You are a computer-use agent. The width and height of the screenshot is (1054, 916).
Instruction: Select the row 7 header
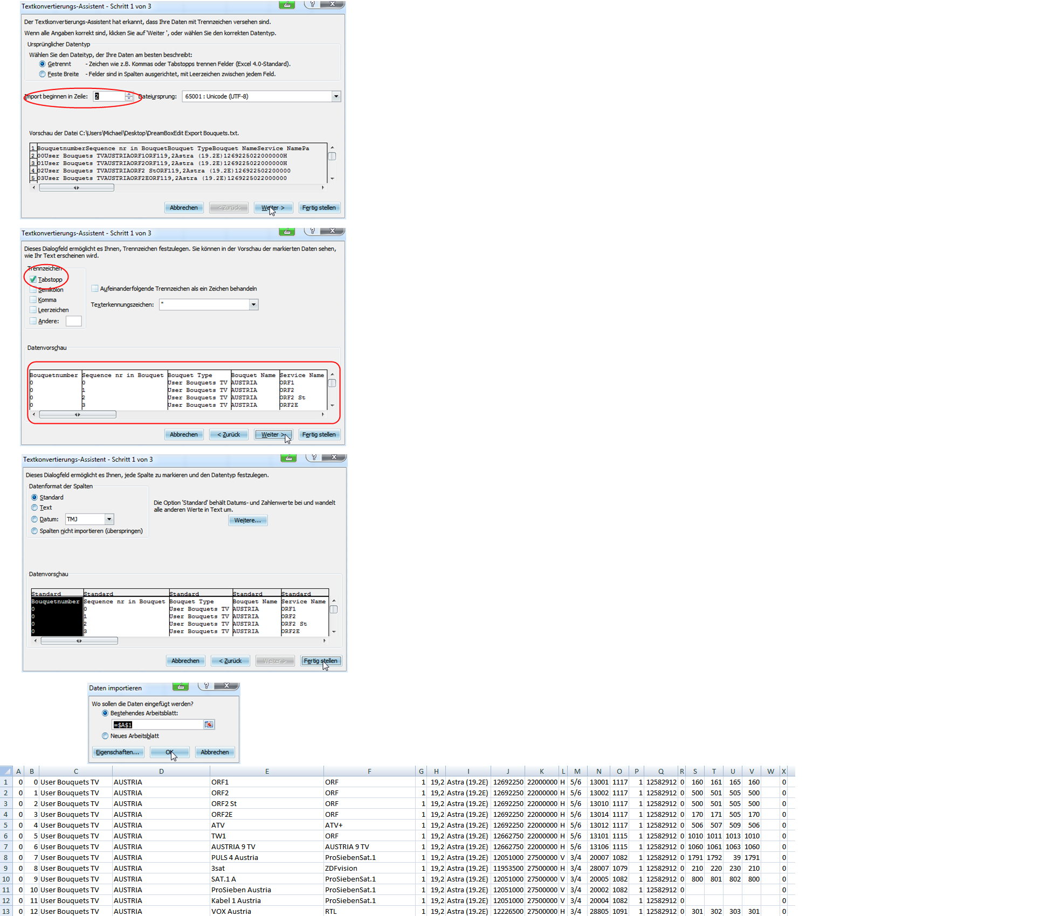coord(6,846)
